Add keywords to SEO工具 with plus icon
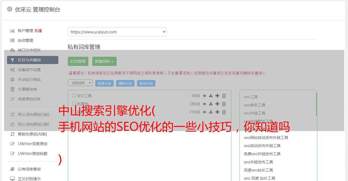 pyautogui.click(x=217, y=96)
